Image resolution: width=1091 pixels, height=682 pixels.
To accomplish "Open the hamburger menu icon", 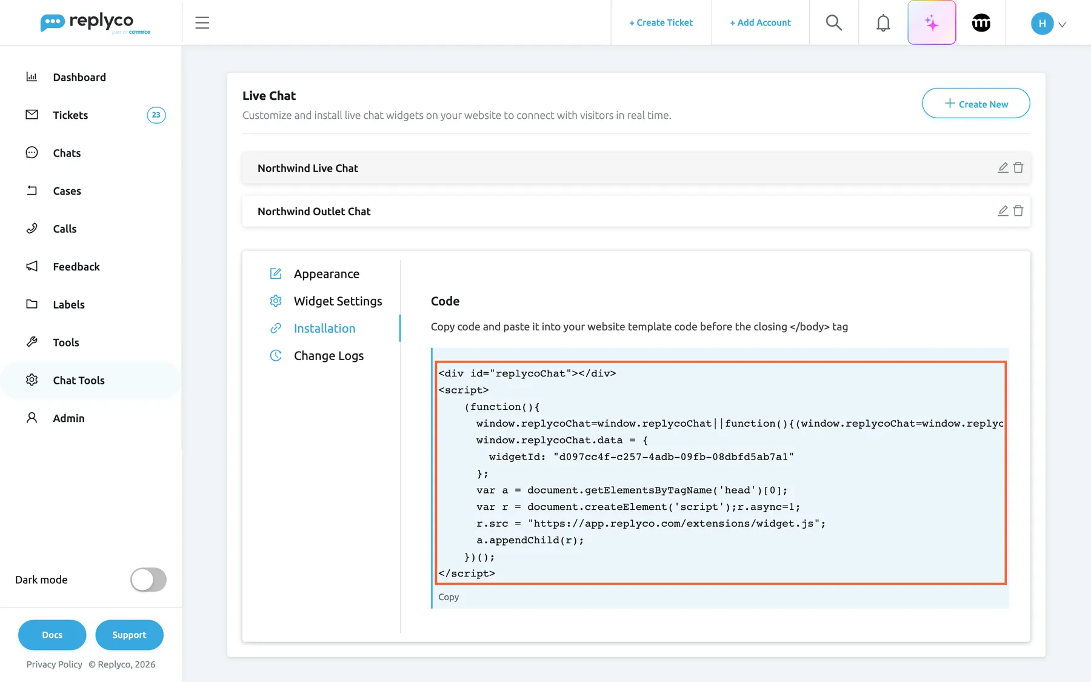I will point(202,23).
